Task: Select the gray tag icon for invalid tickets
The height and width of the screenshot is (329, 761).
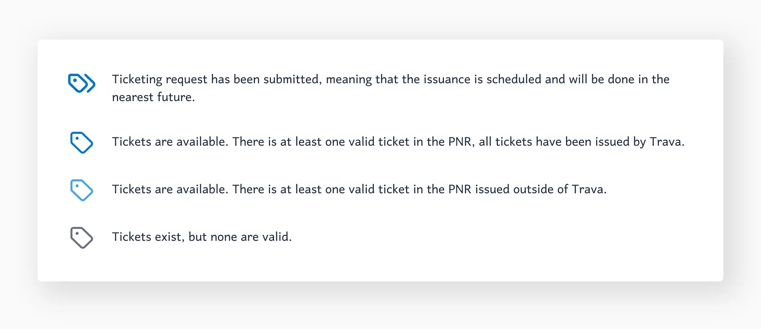Action: pos(82,238)
